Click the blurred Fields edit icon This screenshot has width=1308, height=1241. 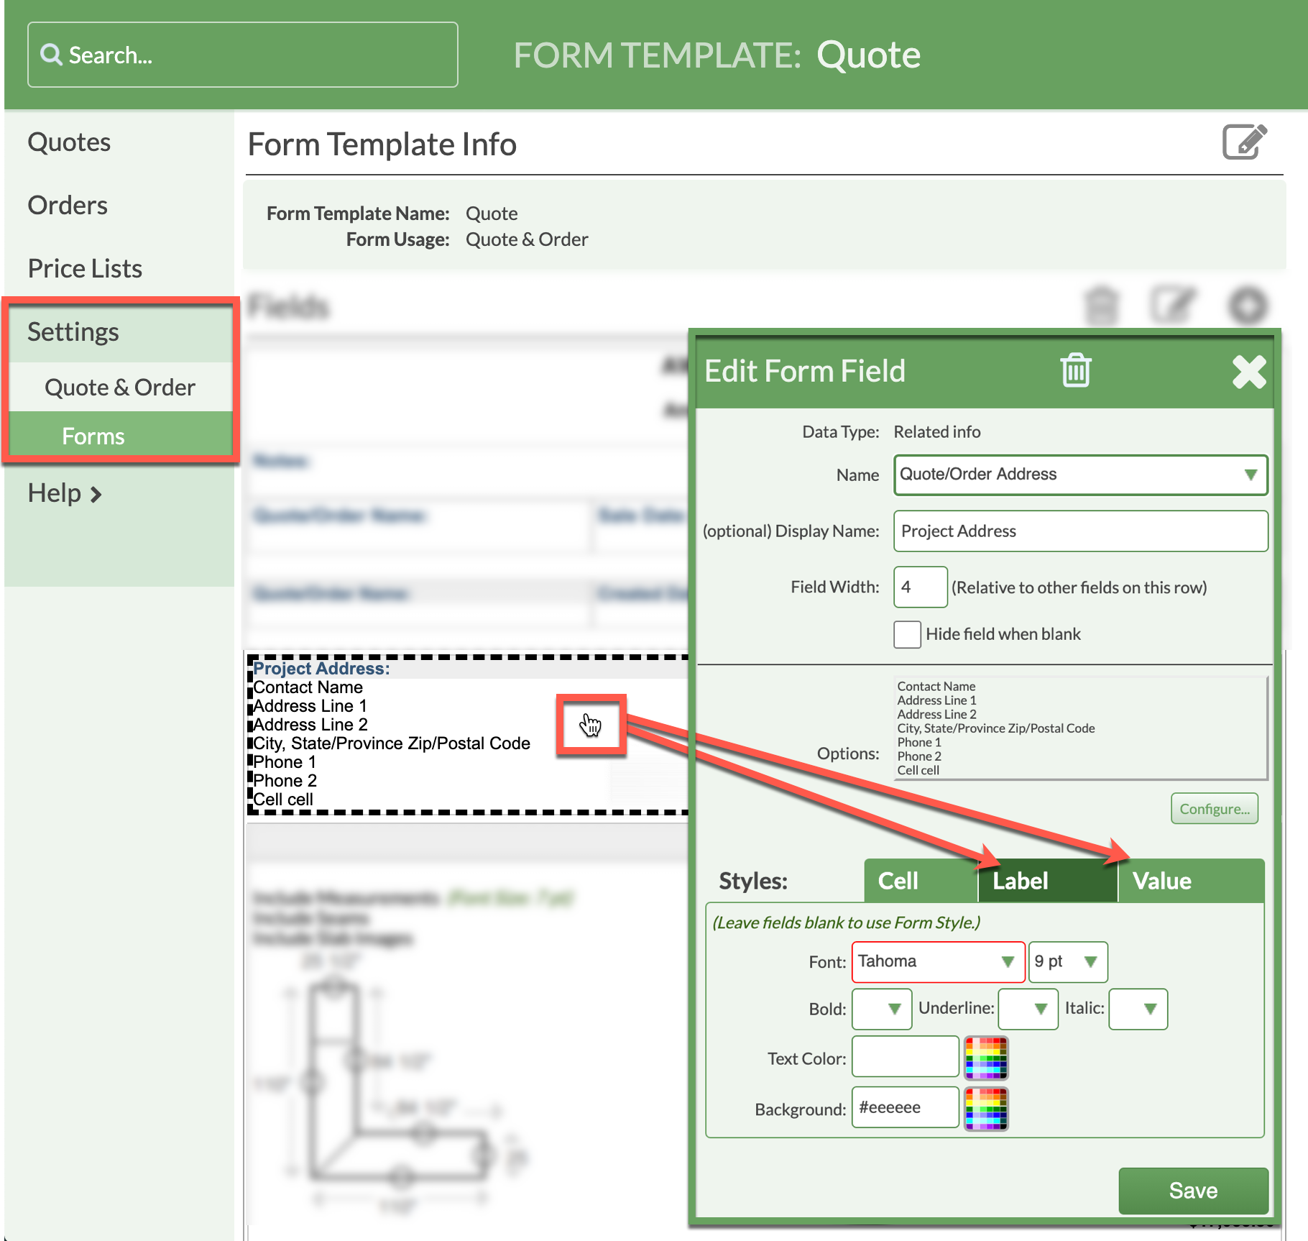[x=1173, y=306]
